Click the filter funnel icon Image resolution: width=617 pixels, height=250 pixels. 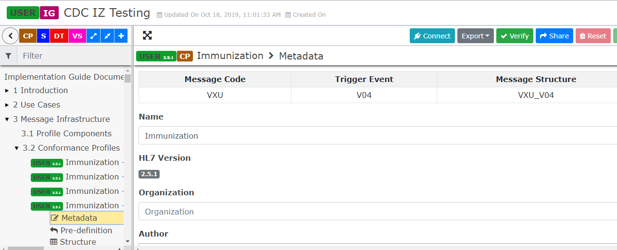[8, 56]
